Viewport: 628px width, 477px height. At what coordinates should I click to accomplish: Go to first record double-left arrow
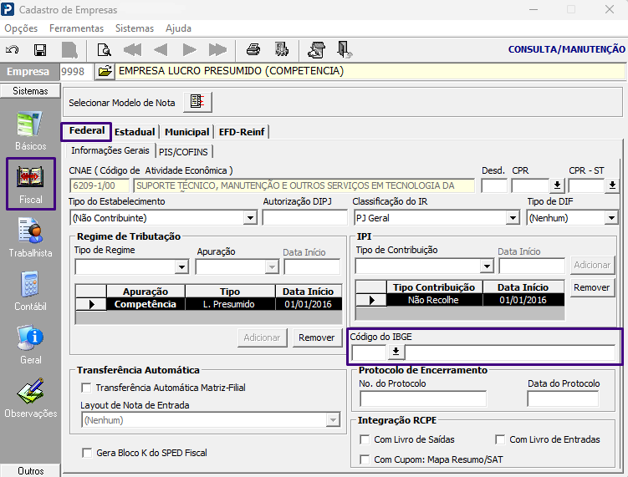(133, 49)
